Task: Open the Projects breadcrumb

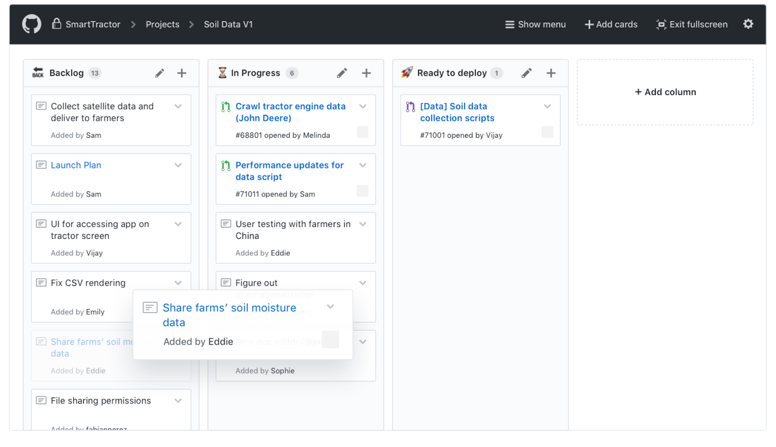Action: (x=162, y=24)
